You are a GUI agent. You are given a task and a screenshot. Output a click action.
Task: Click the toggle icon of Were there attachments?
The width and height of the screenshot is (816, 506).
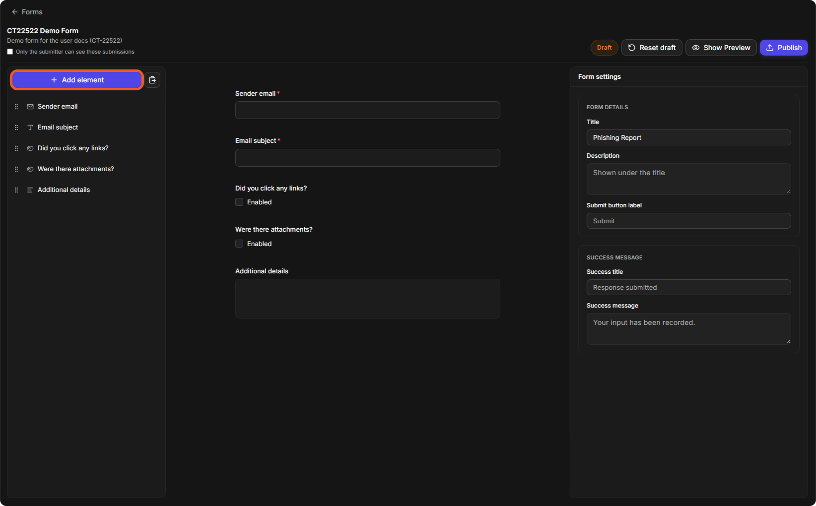(30, 169)
